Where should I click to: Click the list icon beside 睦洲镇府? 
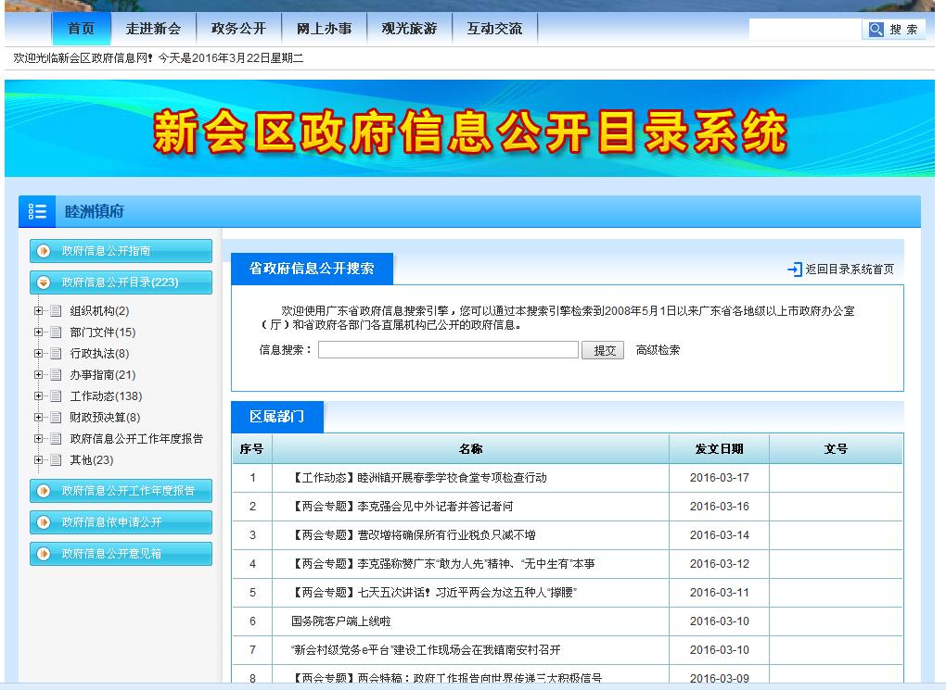click(x=37, y=212)
